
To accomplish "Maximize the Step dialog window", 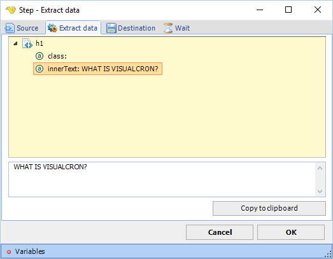I will click(x=288, y=10).
